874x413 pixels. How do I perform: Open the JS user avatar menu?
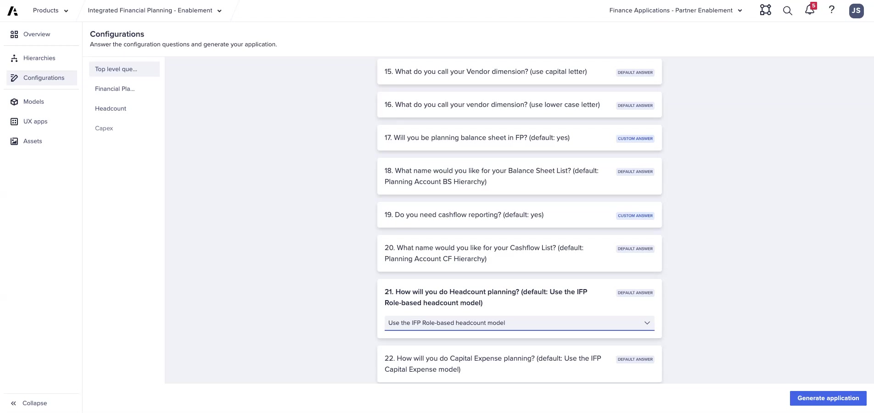coord(856,10)
